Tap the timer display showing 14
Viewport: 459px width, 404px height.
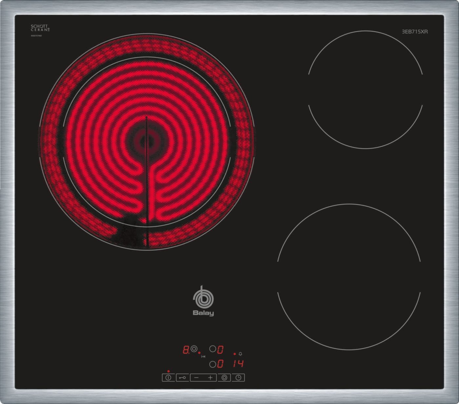(238, 364)
